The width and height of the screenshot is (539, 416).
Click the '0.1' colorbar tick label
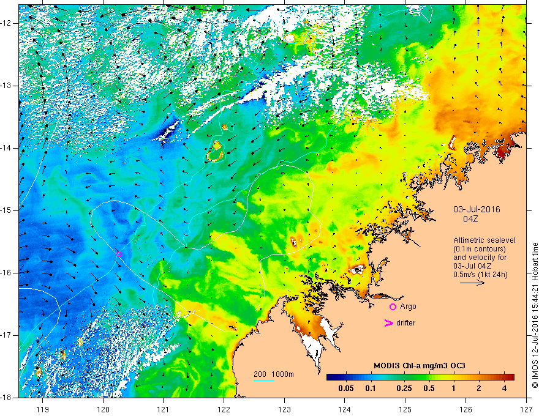[x=370, y=388]
